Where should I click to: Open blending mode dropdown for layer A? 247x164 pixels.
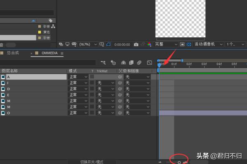pyautogui.click(x=78, y=77)
